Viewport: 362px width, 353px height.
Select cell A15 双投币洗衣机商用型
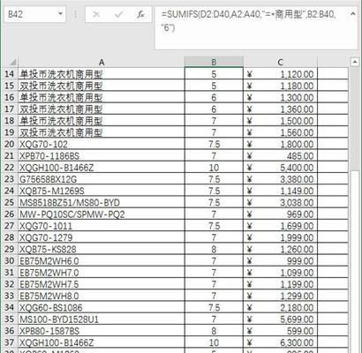pos(102,86)
